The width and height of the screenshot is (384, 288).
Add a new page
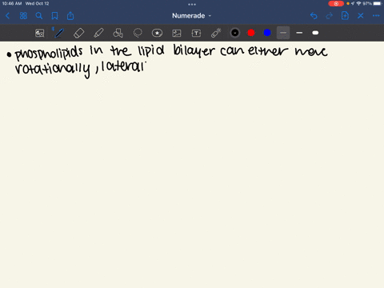point(345,16)
